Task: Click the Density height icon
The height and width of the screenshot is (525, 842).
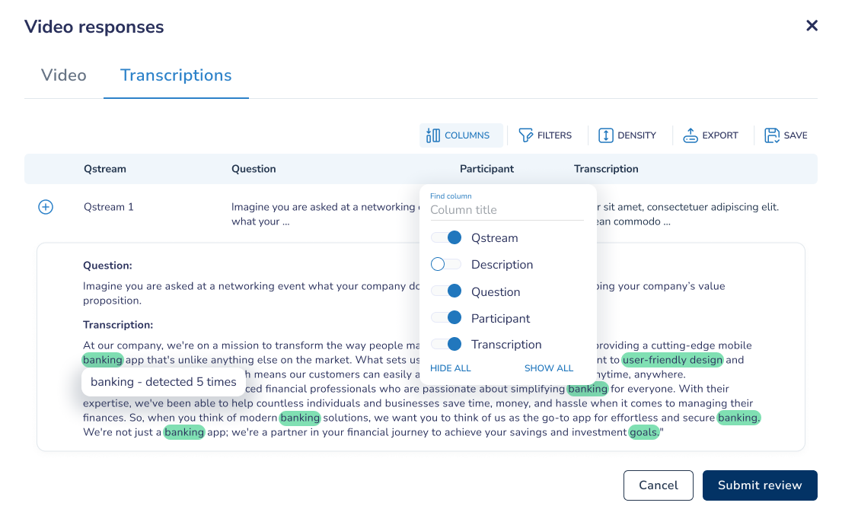Action: [x=605, y=135]
